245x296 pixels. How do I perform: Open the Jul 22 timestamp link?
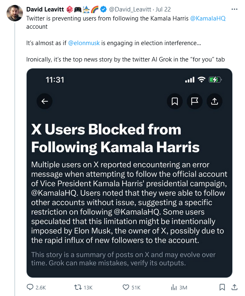[x=163, y=9]
